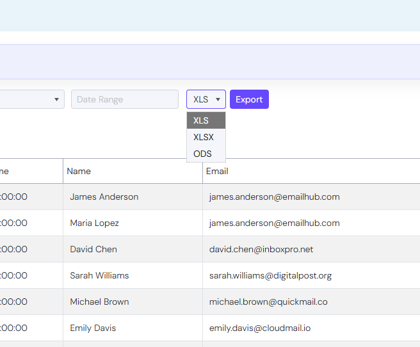Viewport: 420px width, 347px height.
Task: Click the time cell in Emily Davis's row
Action: (31, 328)
